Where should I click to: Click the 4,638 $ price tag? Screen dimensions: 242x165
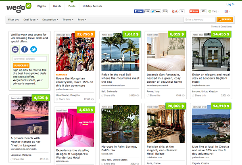click(86, 110)
